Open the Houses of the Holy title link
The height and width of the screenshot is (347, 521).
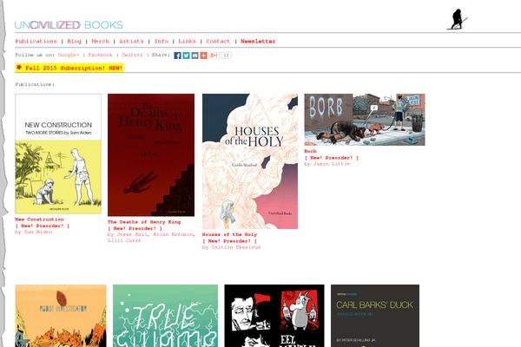229,234
